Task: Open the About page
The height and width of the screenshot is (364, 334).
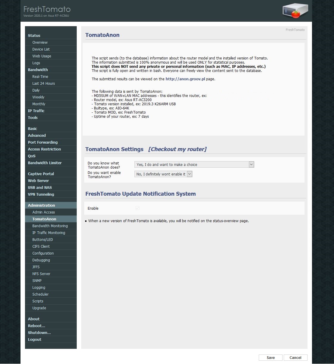Action: point(51,319)
